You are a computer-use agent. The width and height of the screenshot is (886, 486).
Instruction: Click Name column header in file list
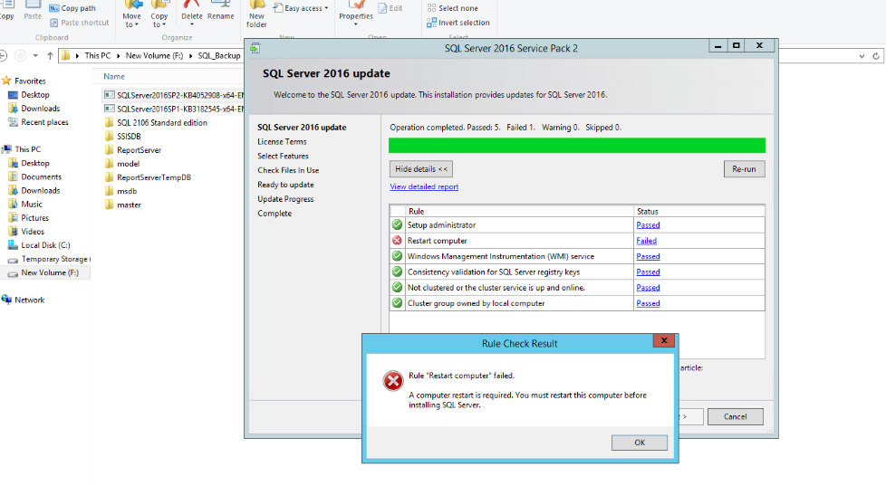pos(114,77)
